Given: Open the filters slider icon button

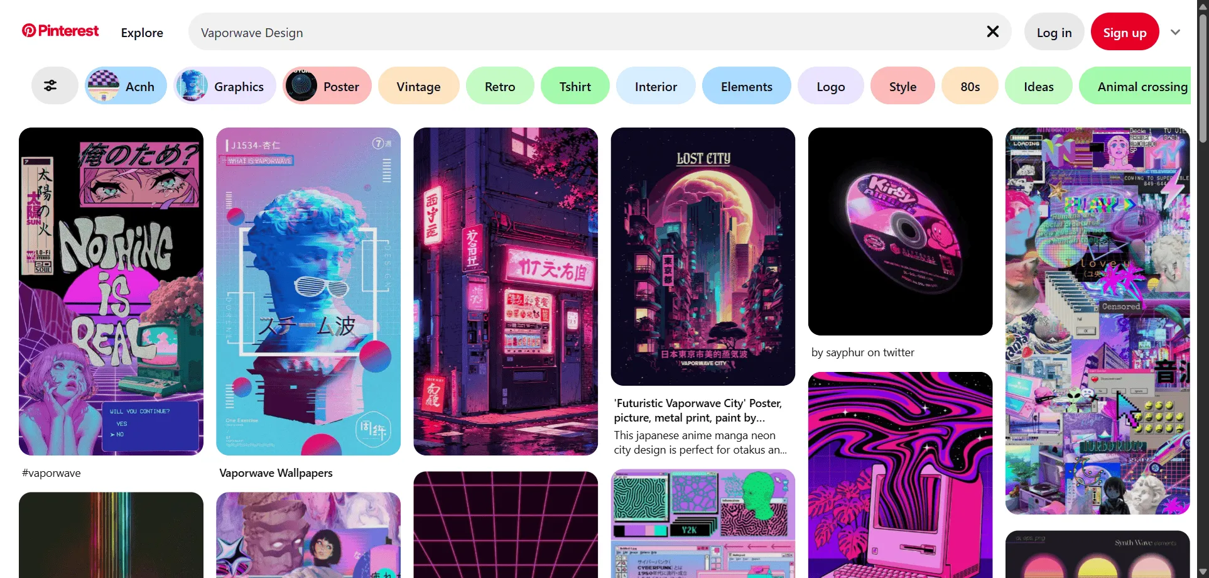Looking at the screenshot, I should 55,86.
